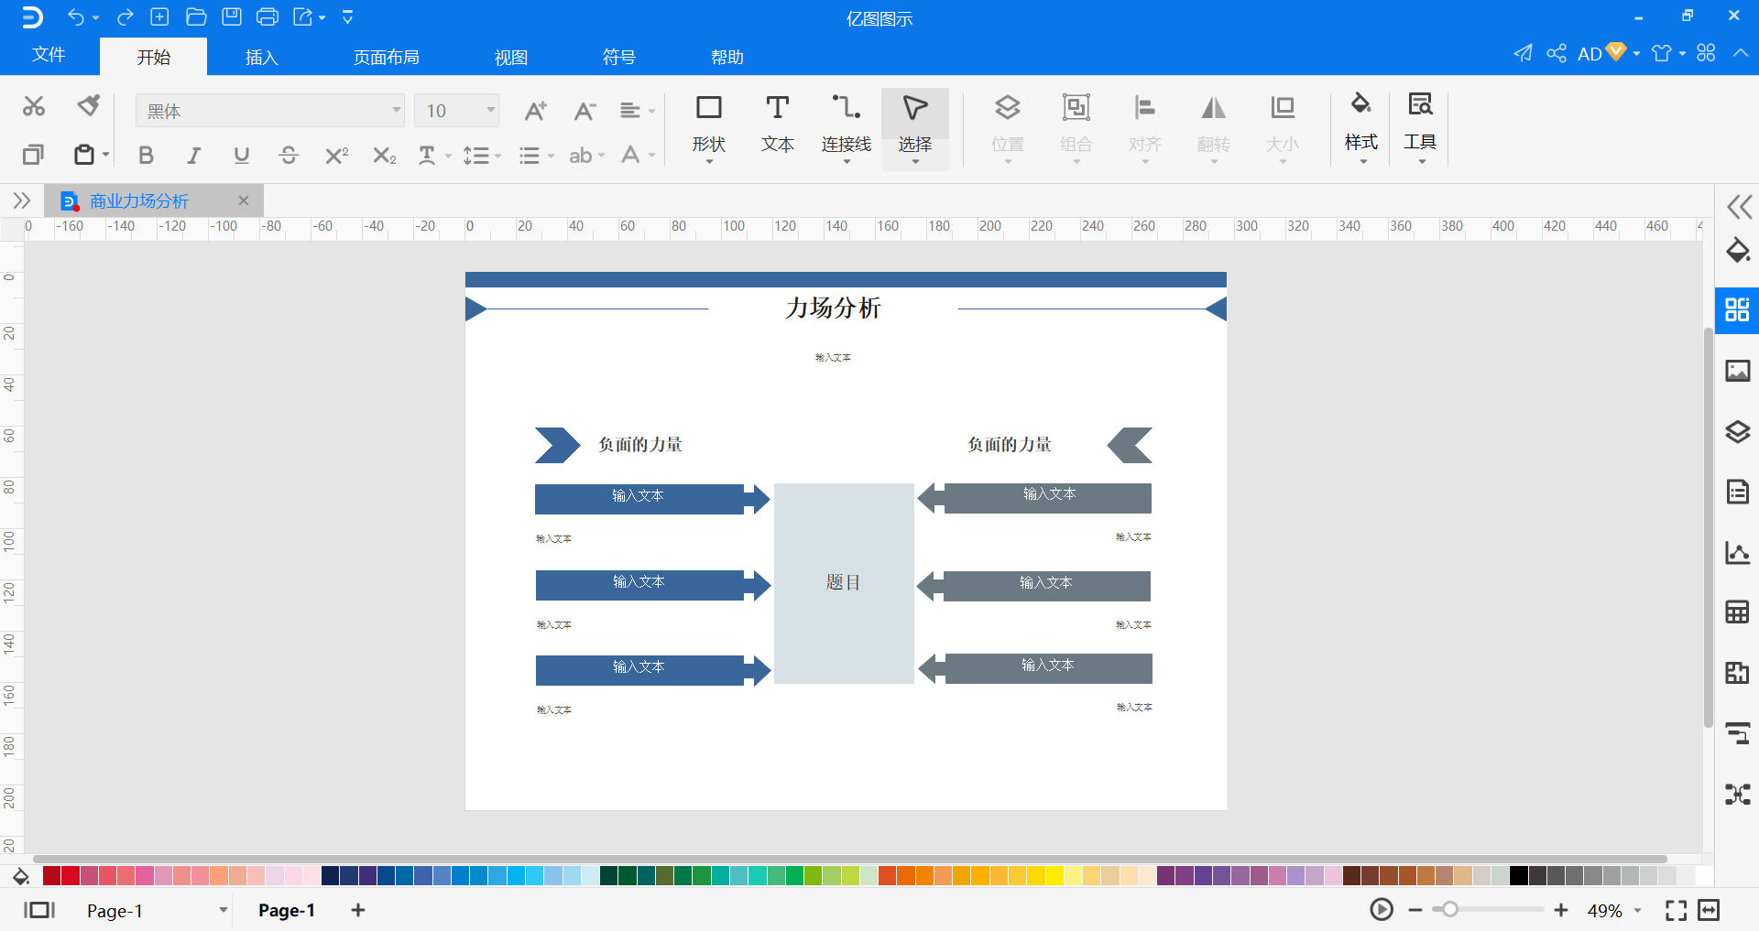Close the 商业力场分析 document tab
Viewport: 1759px width, 931px height.
[x=243, y=200]
